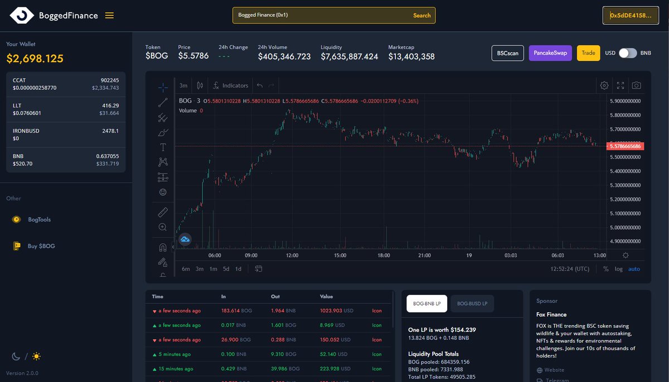Viewport: 669px width, 382px height.
Task: Toggle the magnet mode tool
Action: coord(163,247)
